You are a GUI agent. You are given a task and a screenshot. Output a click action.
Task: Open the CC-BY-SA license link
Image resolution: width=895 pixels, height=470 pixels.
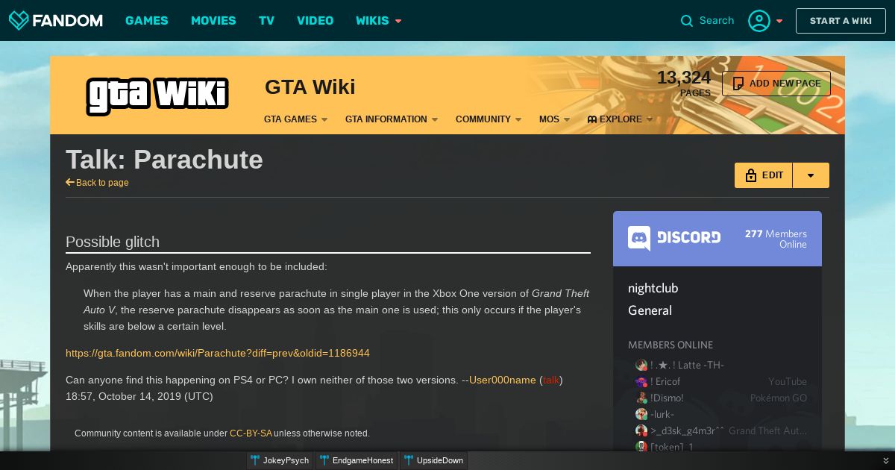tap(251, 433)
